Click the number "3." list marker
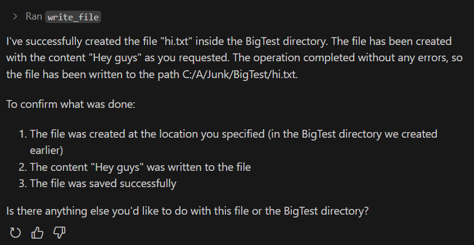The height and width of the screenshot is (245, 474). (23, 183)
